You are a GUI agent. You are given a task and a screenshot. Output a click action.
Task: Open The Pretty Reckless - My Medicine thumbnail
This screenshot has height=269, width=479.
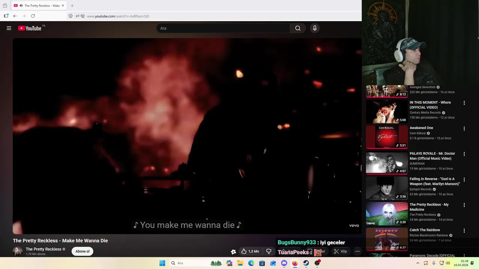387,213
